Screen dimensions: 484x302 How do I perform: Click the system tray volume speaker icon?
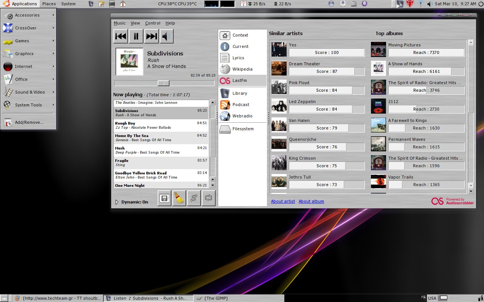(429, 4)
